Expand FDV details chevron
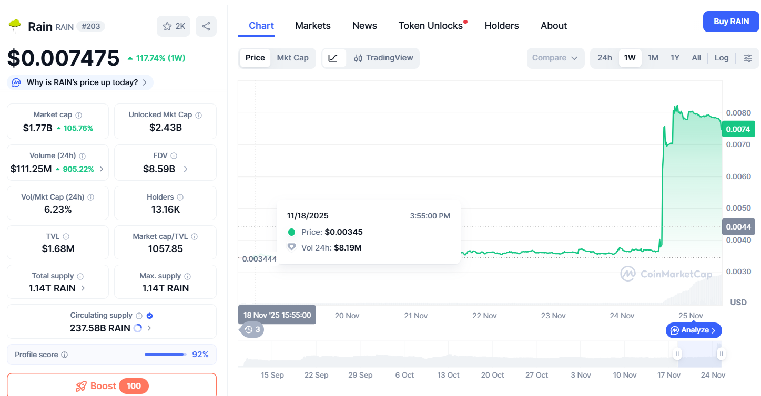The image size is (761, 396). (185, 169)
